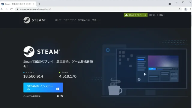Open the サポート navigation link
Viewport: 192px width, 108px height.
coord(96,20)
